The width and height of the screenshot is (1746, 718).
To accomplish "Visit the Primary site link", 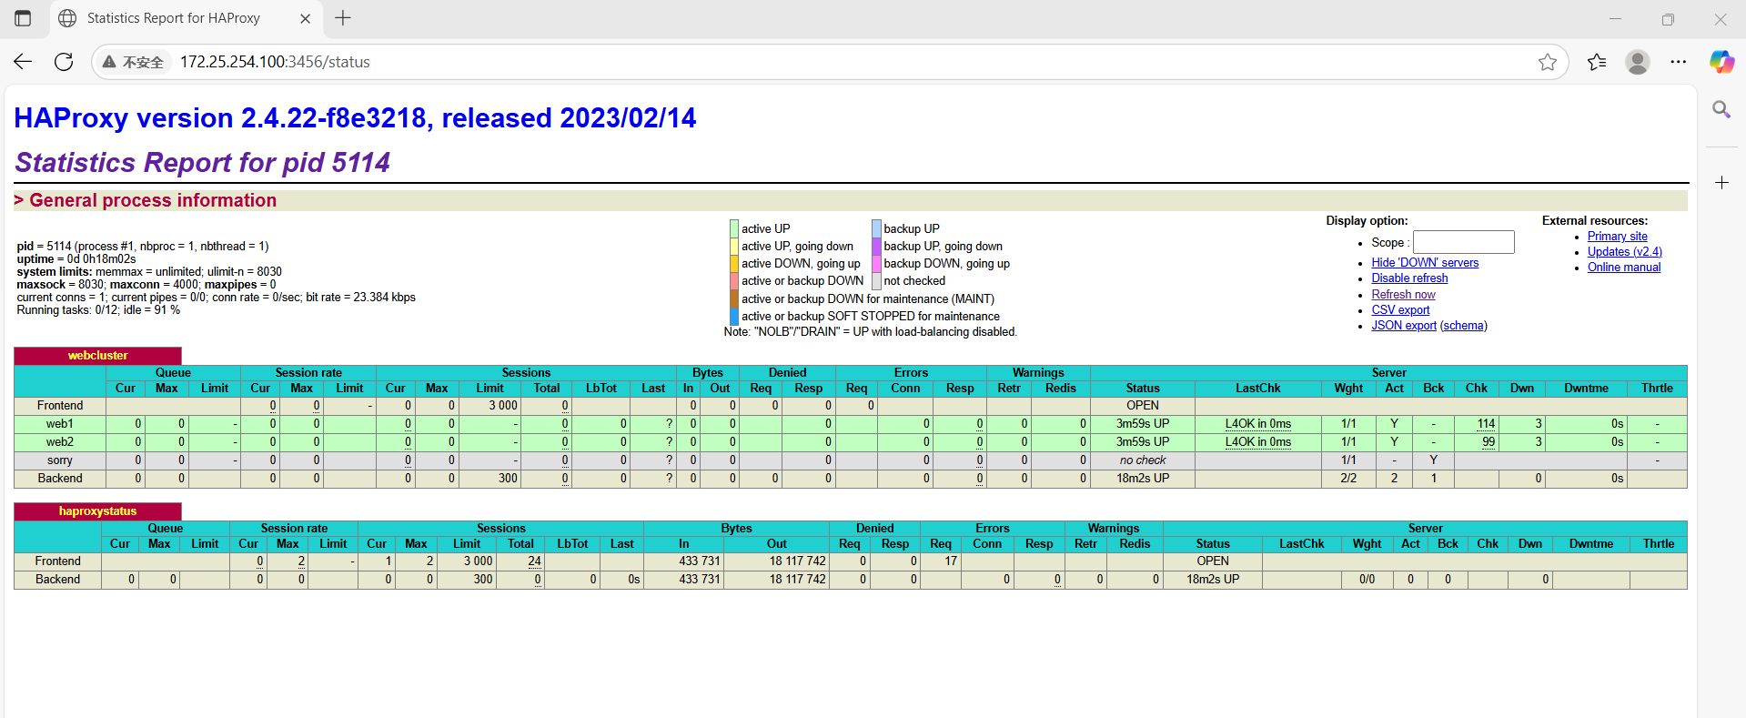I will (x=1617, y=237).
